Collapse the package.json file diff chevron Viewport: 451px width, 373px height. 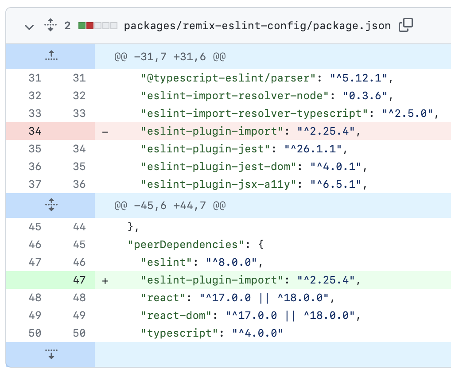pos(29,27)
